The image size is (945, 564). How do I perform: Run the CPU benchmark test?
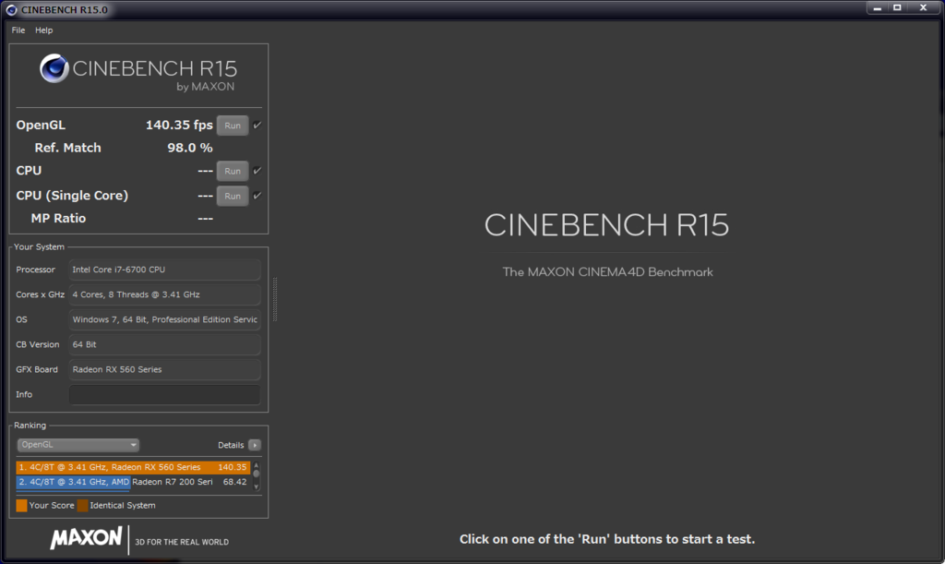pyautogui.click(x=233, y=171)
